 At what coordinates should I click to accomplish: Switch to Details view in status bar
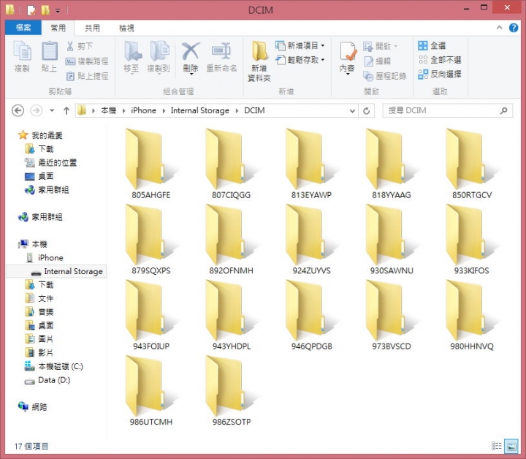pos(497,446)
